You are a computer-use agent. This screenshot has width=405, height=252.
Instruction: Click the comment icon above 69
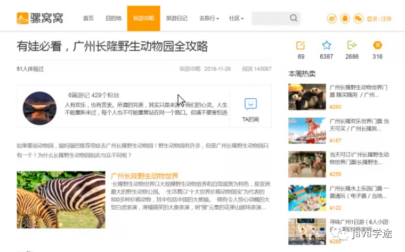point(301,45)
